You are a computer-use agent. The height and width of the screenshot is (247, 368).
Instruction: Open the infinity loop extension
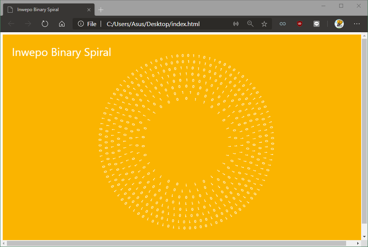coord(283,24)
